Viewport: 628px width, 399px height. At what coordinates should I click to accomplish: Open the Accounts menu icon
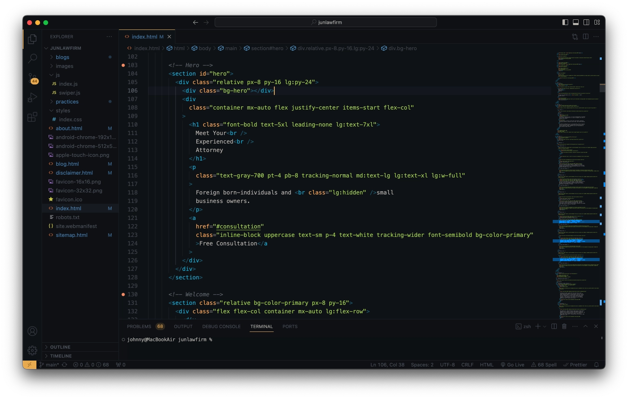(32, 331)
